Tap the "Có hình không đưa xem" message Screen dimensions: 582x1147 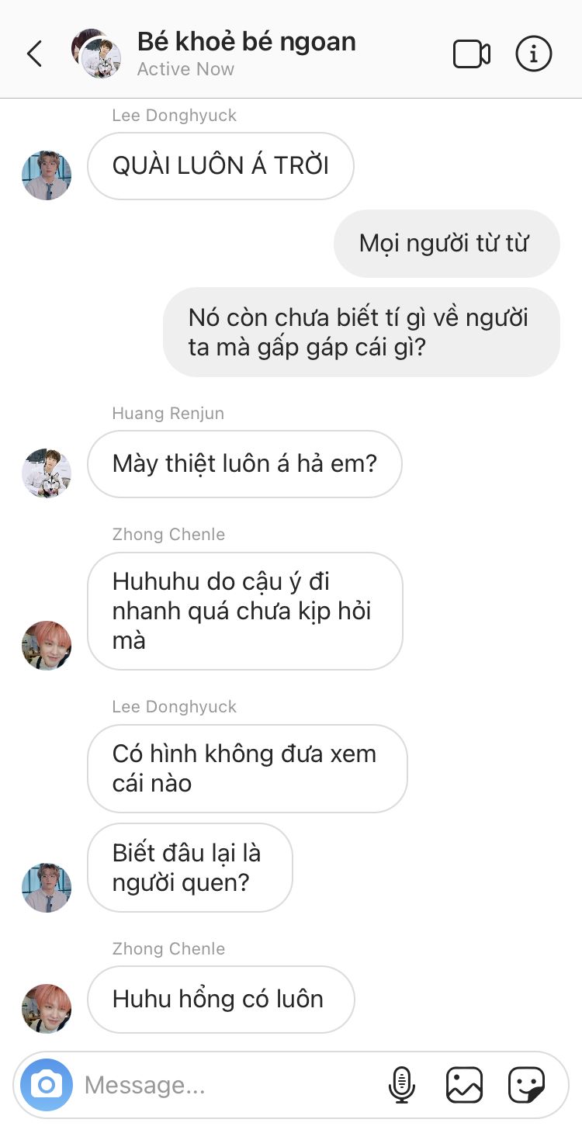click(247, 768)
